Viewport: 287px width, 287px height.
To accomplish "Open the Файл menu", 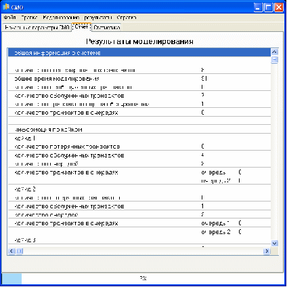I will [x=9, y=18].
